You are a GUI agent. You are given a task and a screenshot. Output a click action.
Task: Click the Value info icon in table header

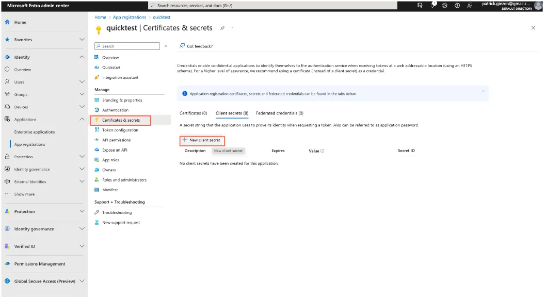click(323, 151)
